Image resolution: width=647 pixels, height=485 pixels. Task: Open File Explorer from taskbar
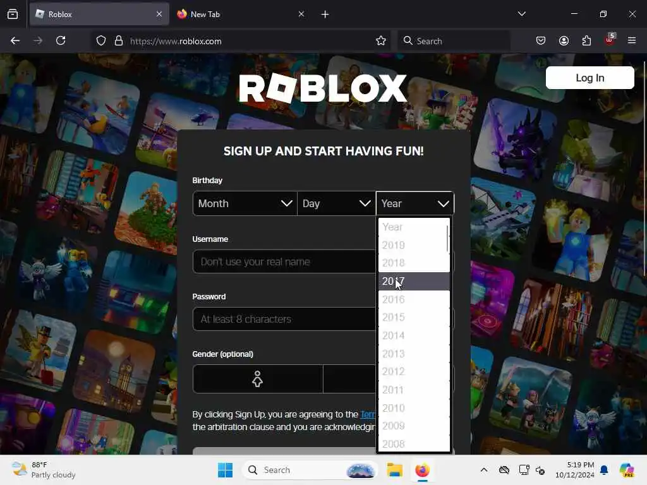point(394,470)
